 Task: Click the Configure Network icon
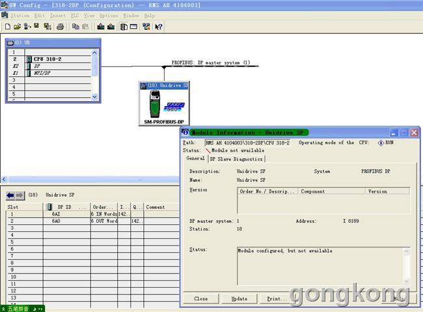(x=146, y=27)
